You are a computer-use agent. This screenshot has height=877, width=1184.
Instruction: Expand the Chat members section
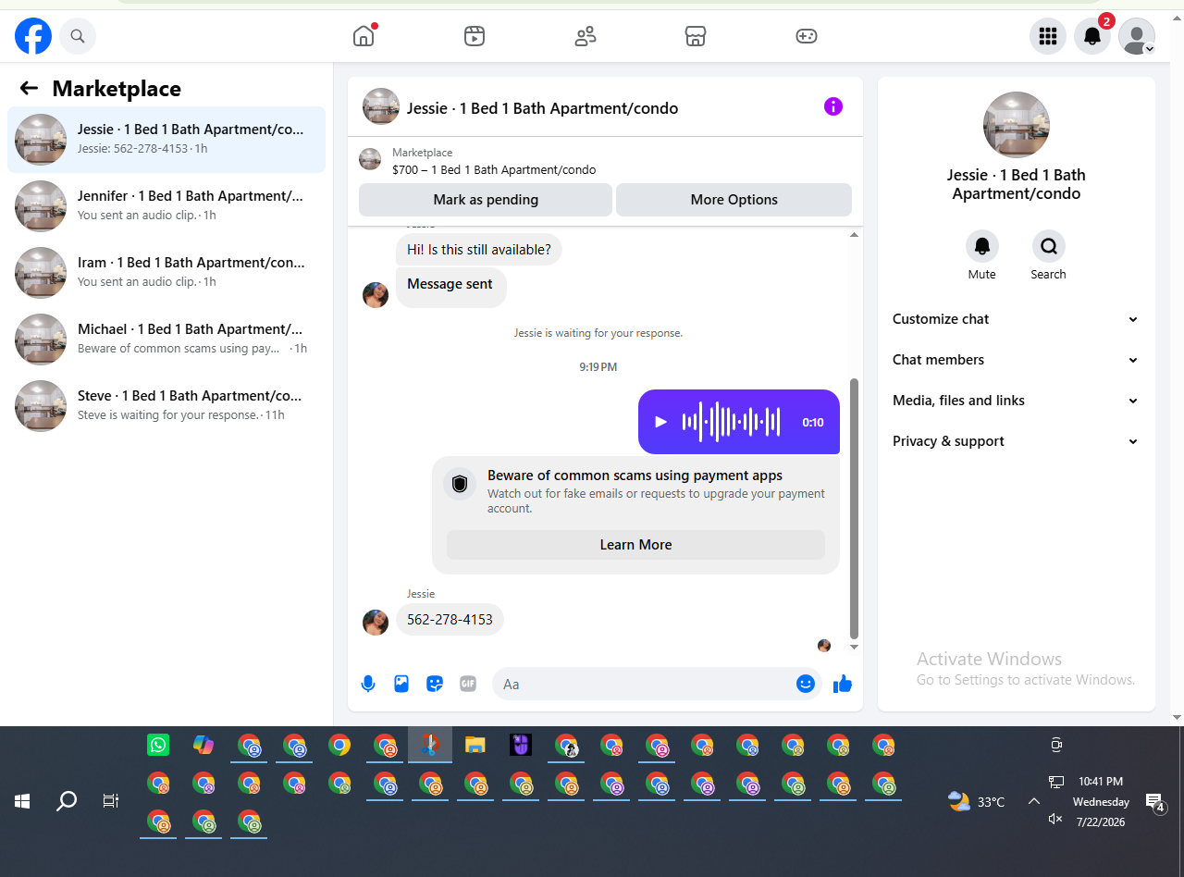(x=1017, y=360)
